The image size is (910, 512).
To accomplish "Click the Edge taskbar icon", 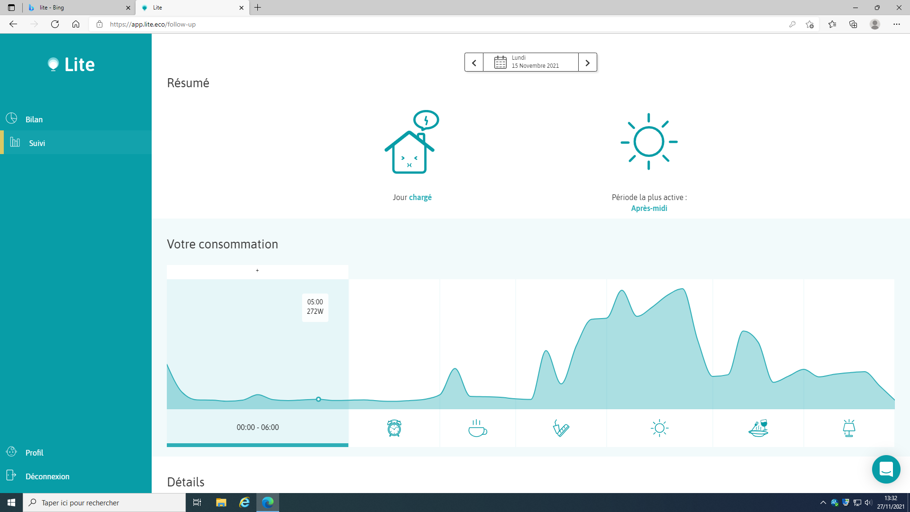I will (268, 503).
